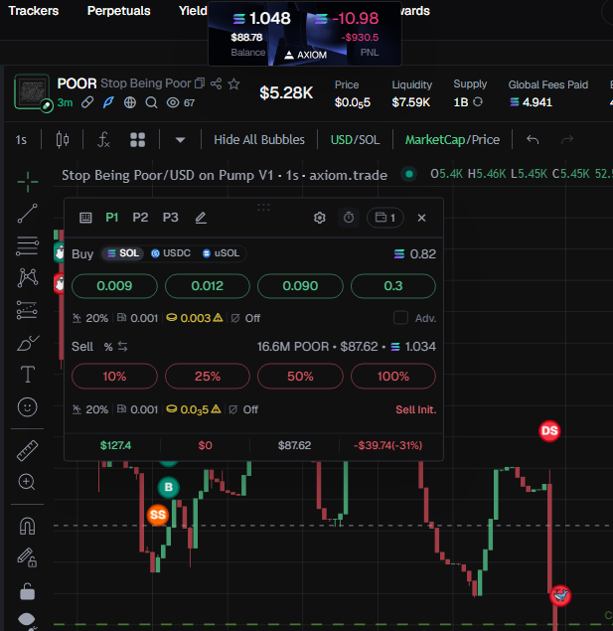Swap sell percent mode arrows

(122, 347)
